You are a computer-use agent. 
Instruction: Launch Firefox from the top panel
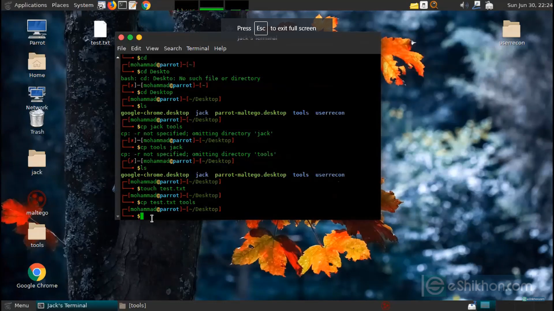(x=112, y=5)
